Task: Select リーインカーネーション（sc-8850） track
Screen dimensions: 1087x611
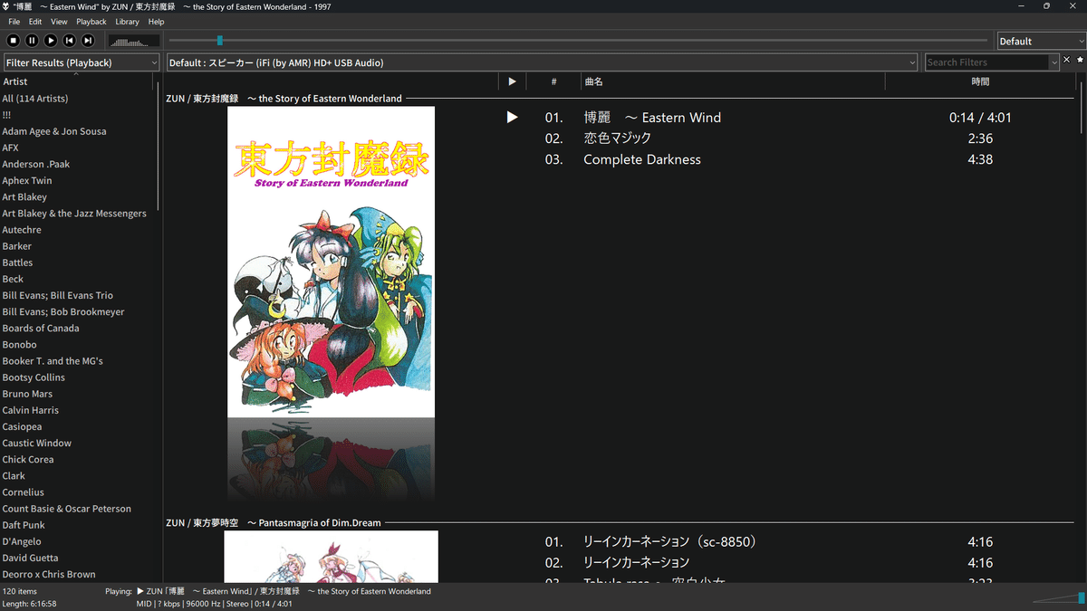Action: tap(669, 542)
